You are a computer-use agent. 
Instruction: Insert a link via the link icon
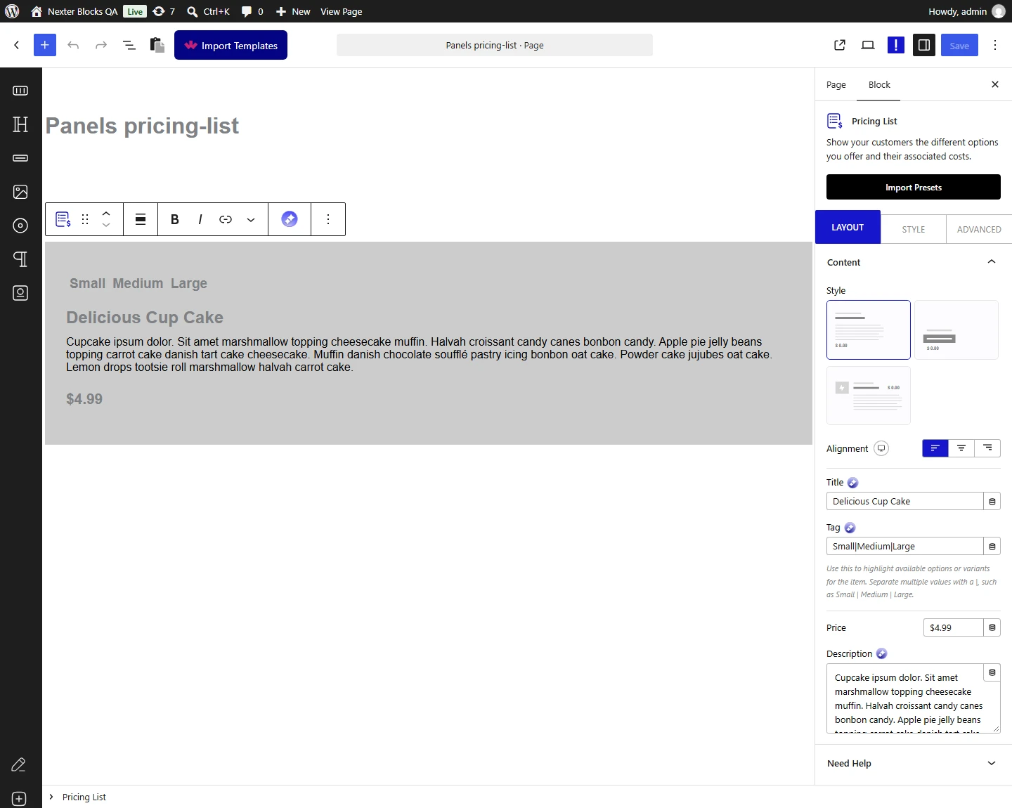(226, 219)
